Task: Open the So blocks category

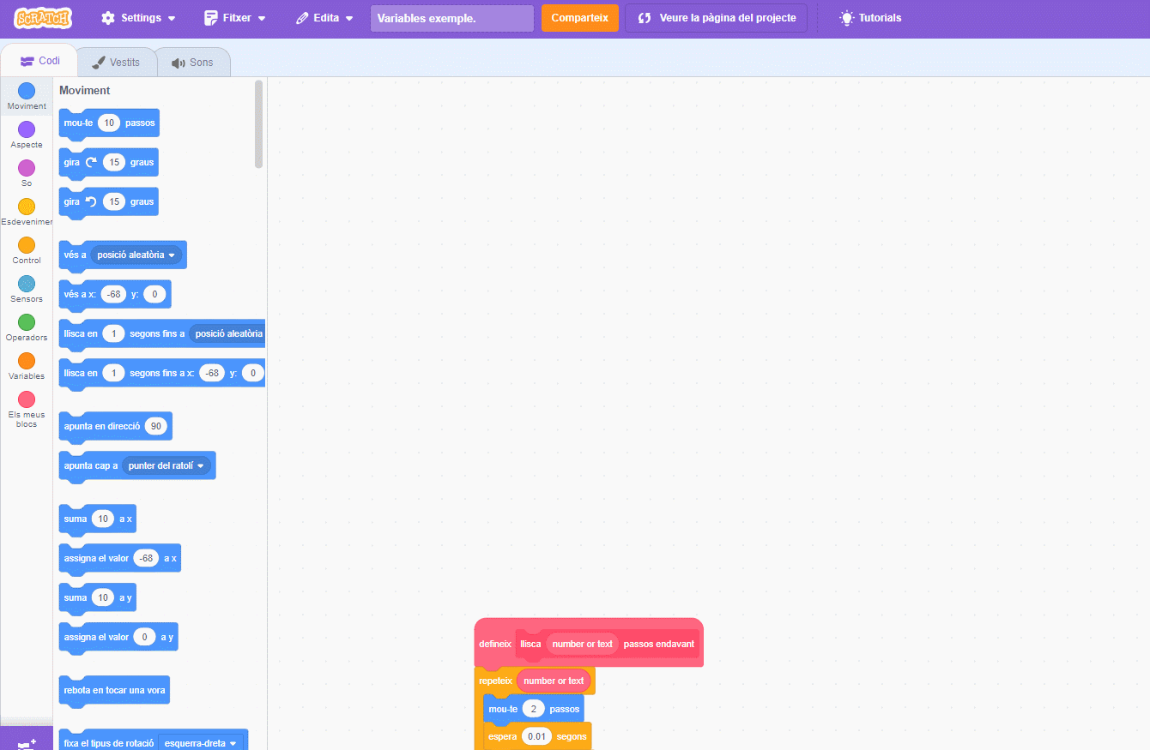Action: click(27, 168)
